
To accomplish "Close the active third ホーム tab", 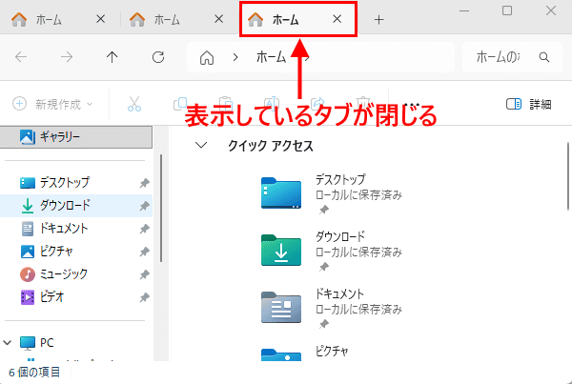I will 337,19.
